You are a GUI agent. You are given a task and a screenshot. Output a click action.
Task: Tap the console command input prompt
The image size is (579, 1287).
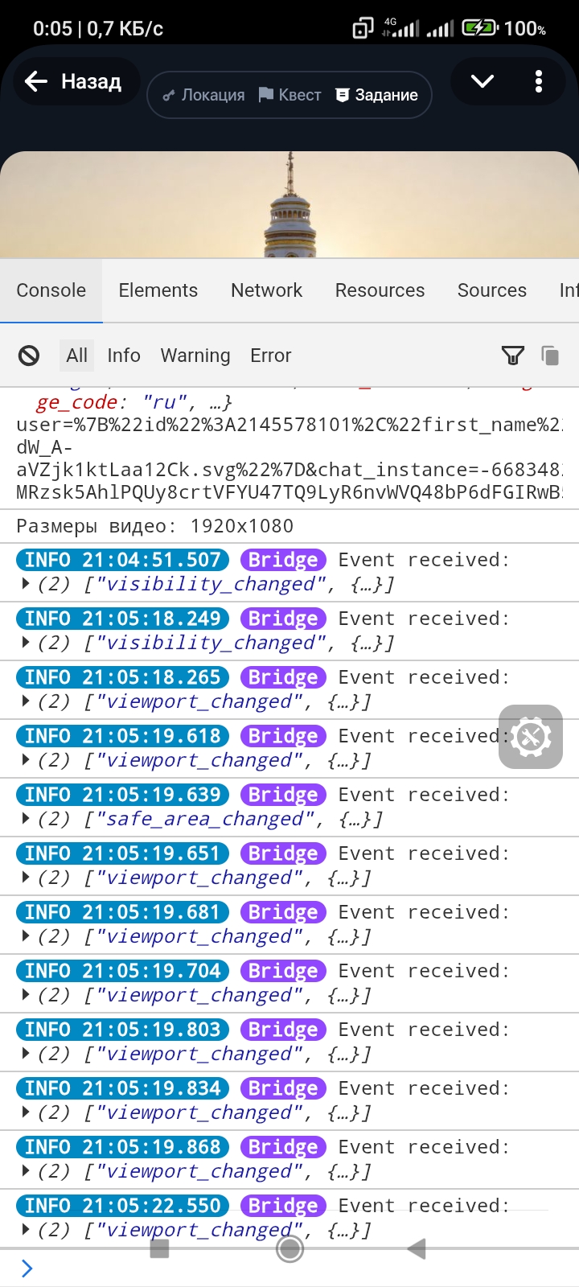tap(289, 1268)
